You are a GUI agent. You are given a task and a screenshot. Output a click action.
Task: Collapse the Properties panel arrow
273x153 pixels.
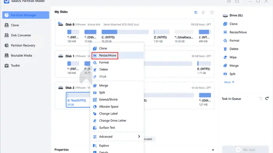[x=213, y=150]
